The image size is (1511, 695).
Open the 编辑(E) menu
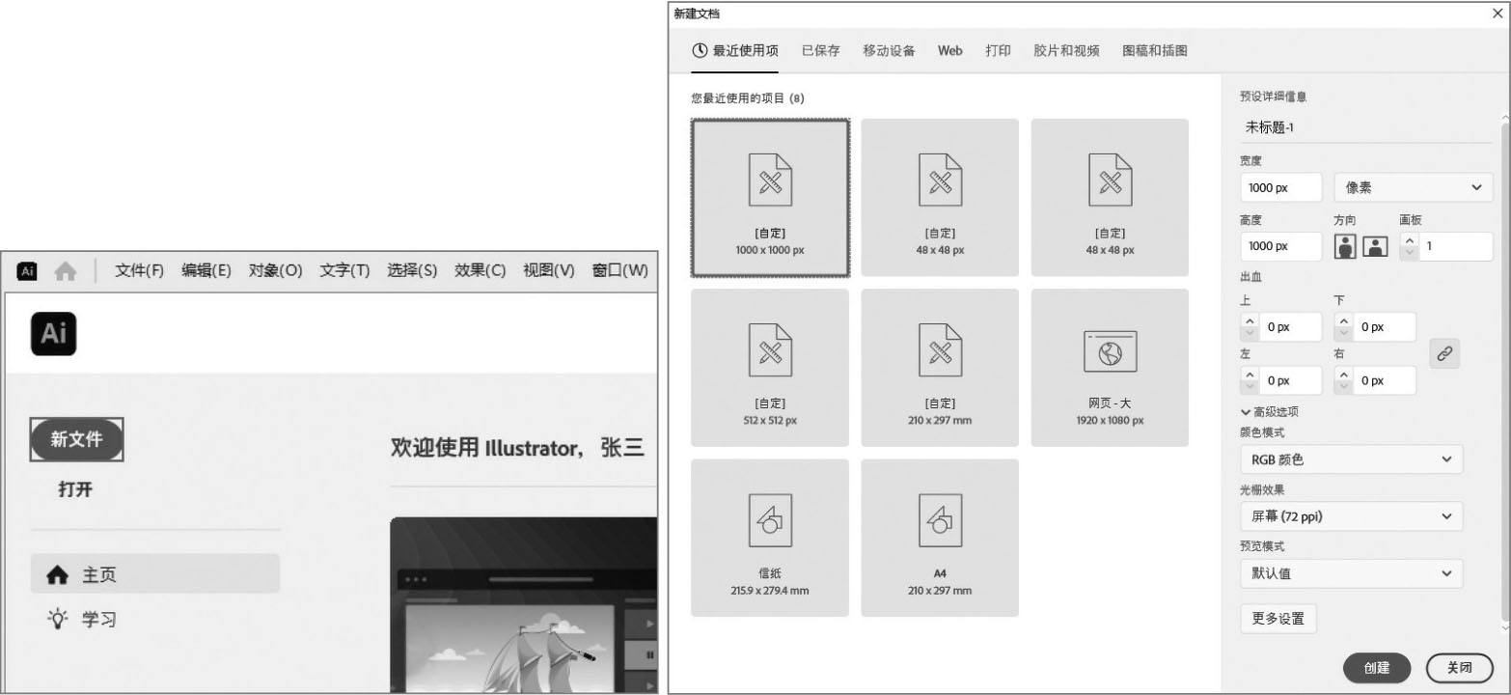pyautogui.click(x=206, y=271)
